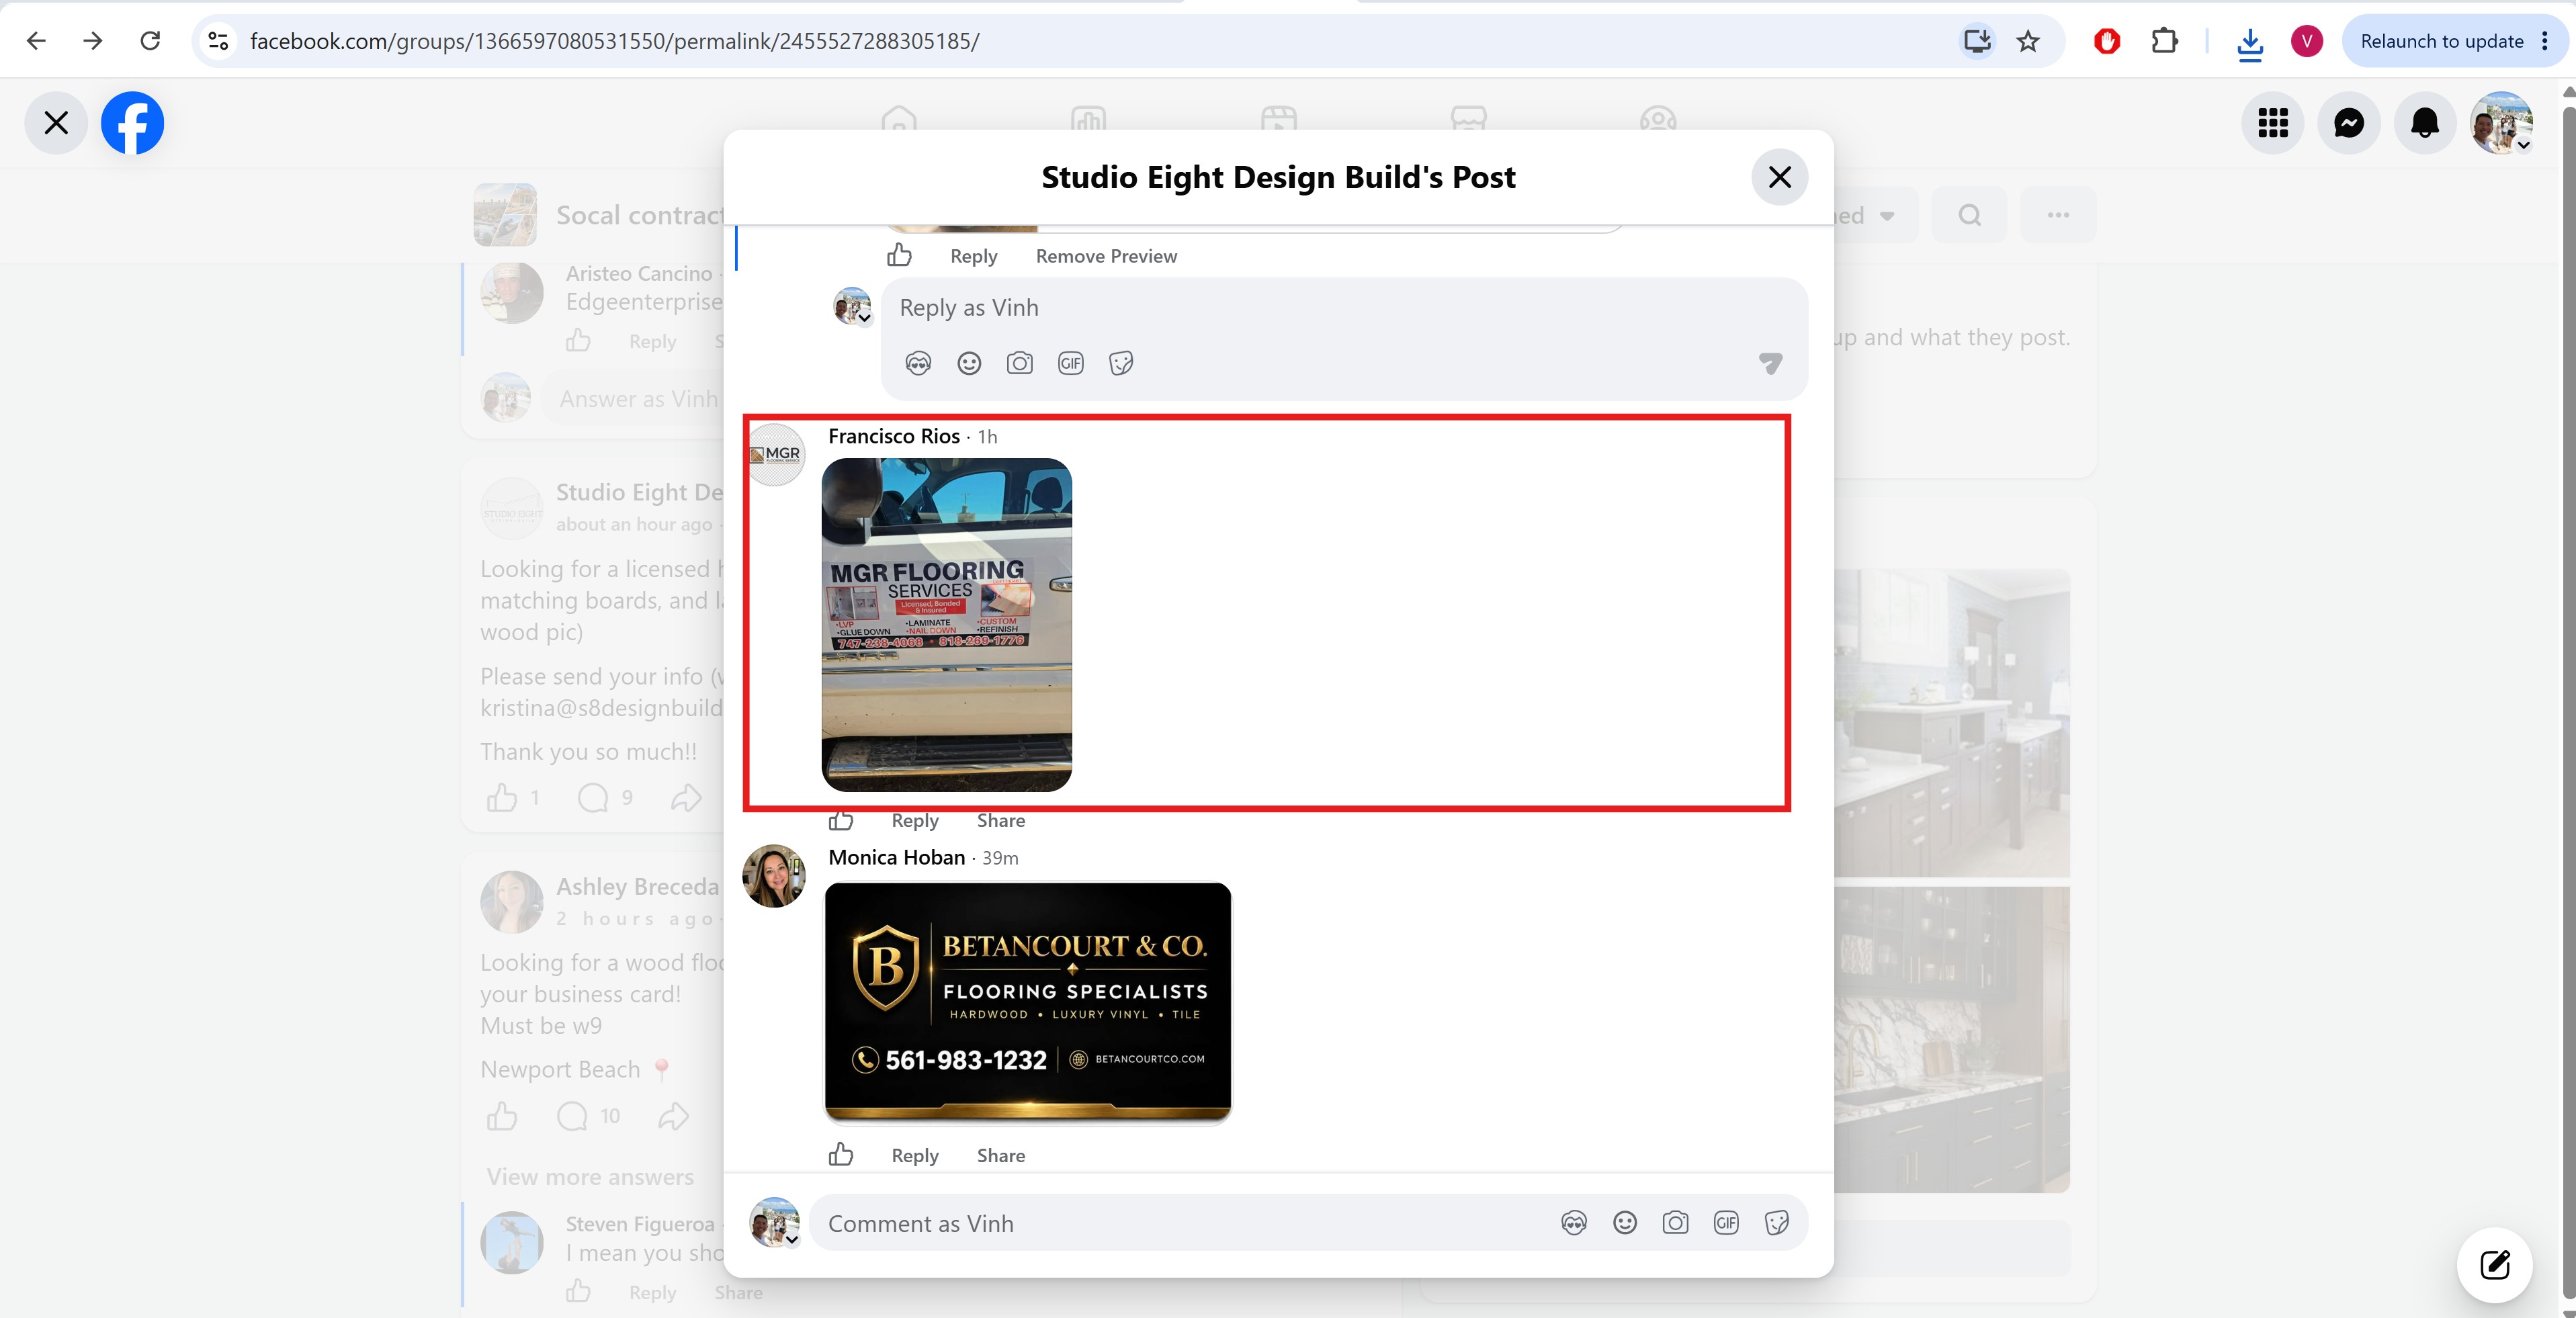The image size is (2576, 1318).
Task: Click Relaunch to update button
Action: click(2442, 41)
